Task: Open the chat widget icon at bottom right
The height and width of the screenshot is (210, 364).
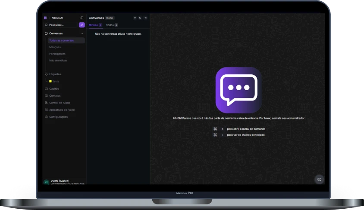Action: tap(319, 179)
